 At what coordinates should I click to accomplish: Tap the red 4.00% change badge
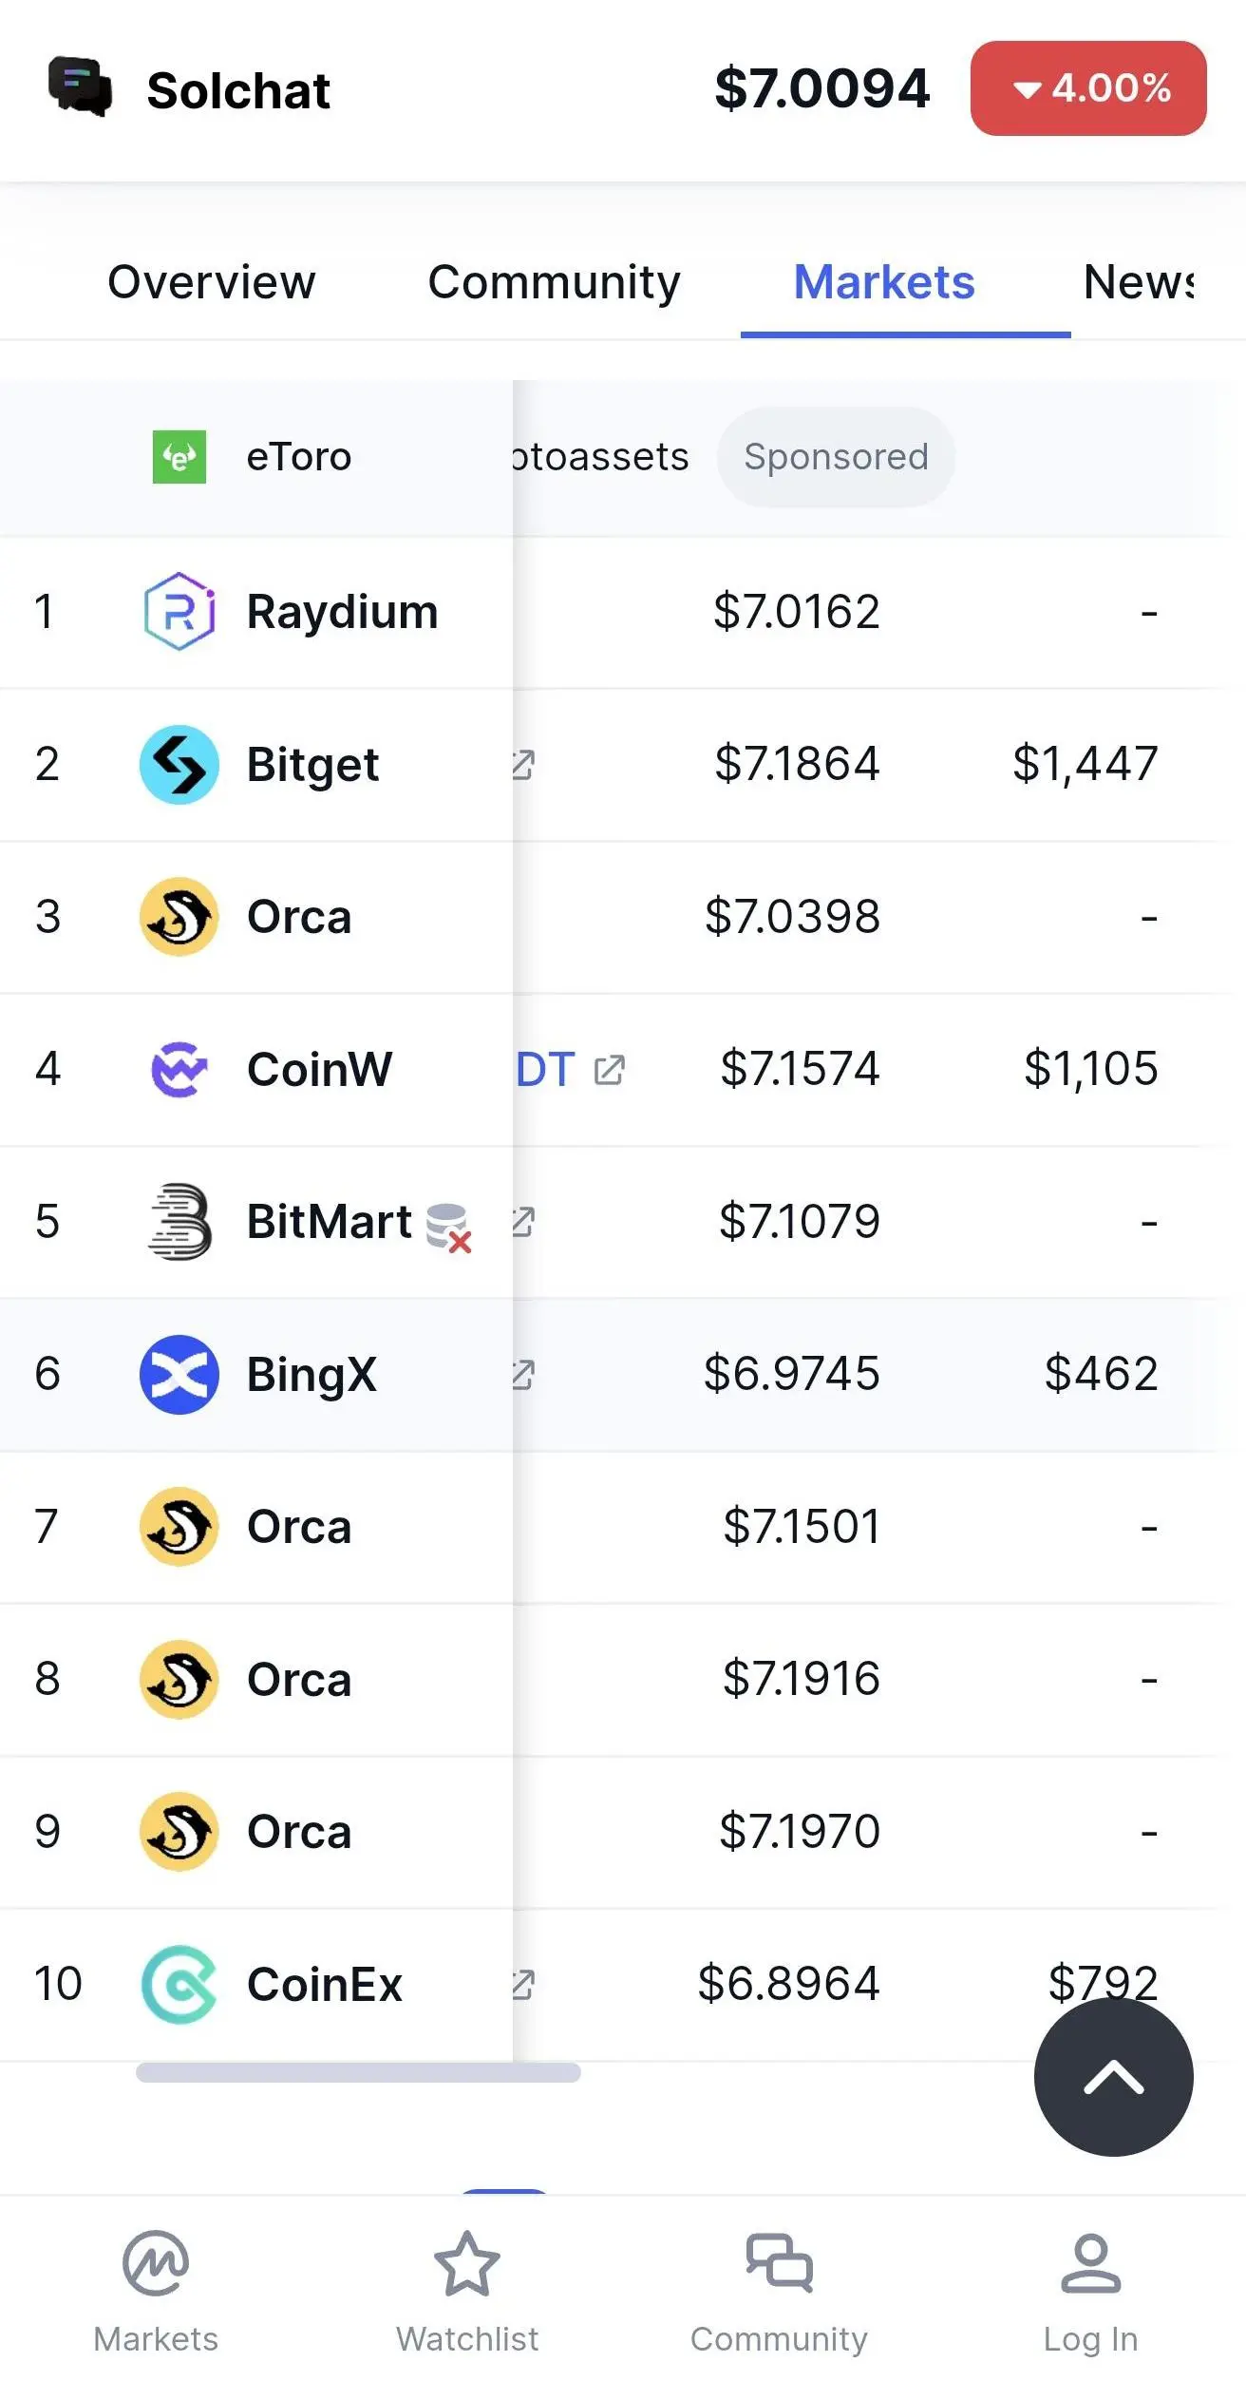[1088, 88]
